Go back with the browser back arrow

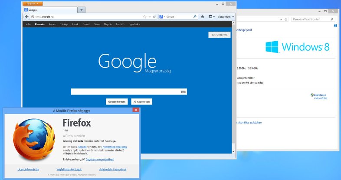pos(27,16)
